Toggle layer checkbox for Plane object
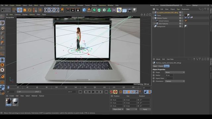Viewport: 212px width, 119px height. 180,15
